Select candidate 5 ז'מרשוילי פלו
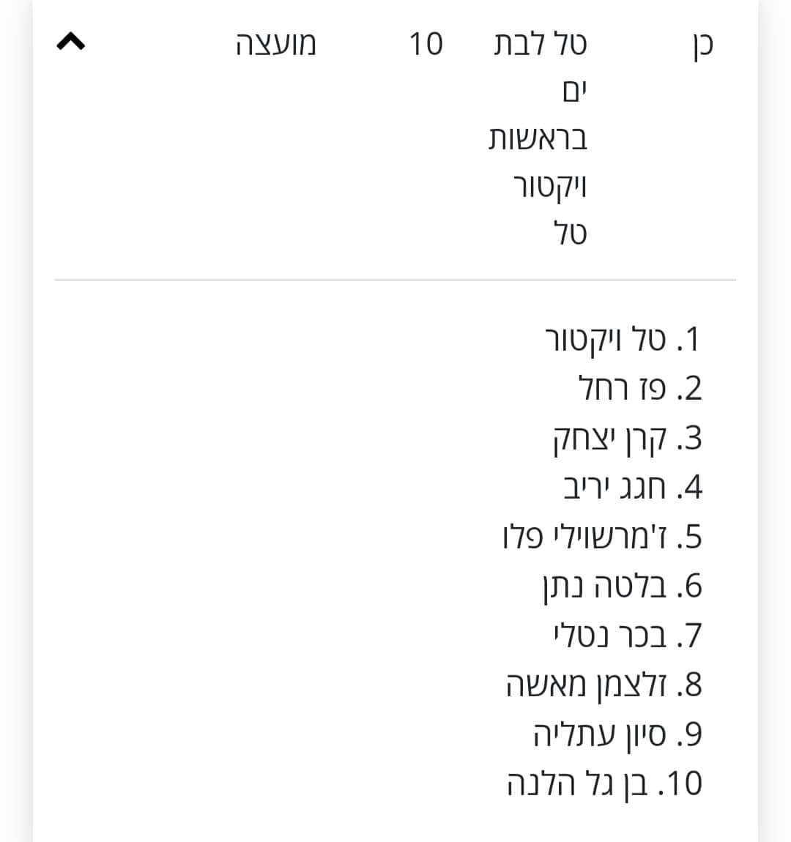791x842 pixels. coord(602,537)
